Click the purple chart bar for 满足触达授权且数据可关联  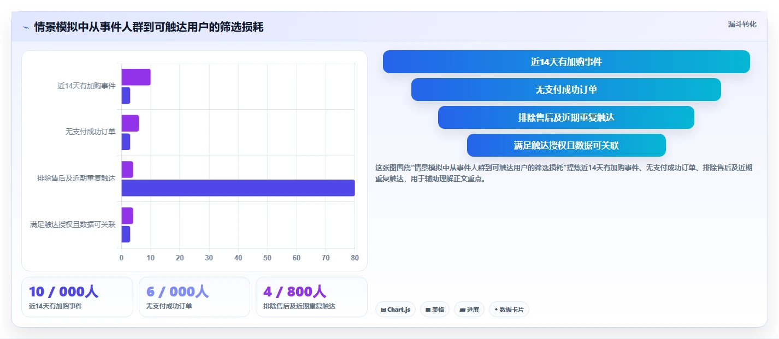coord(127,216)
